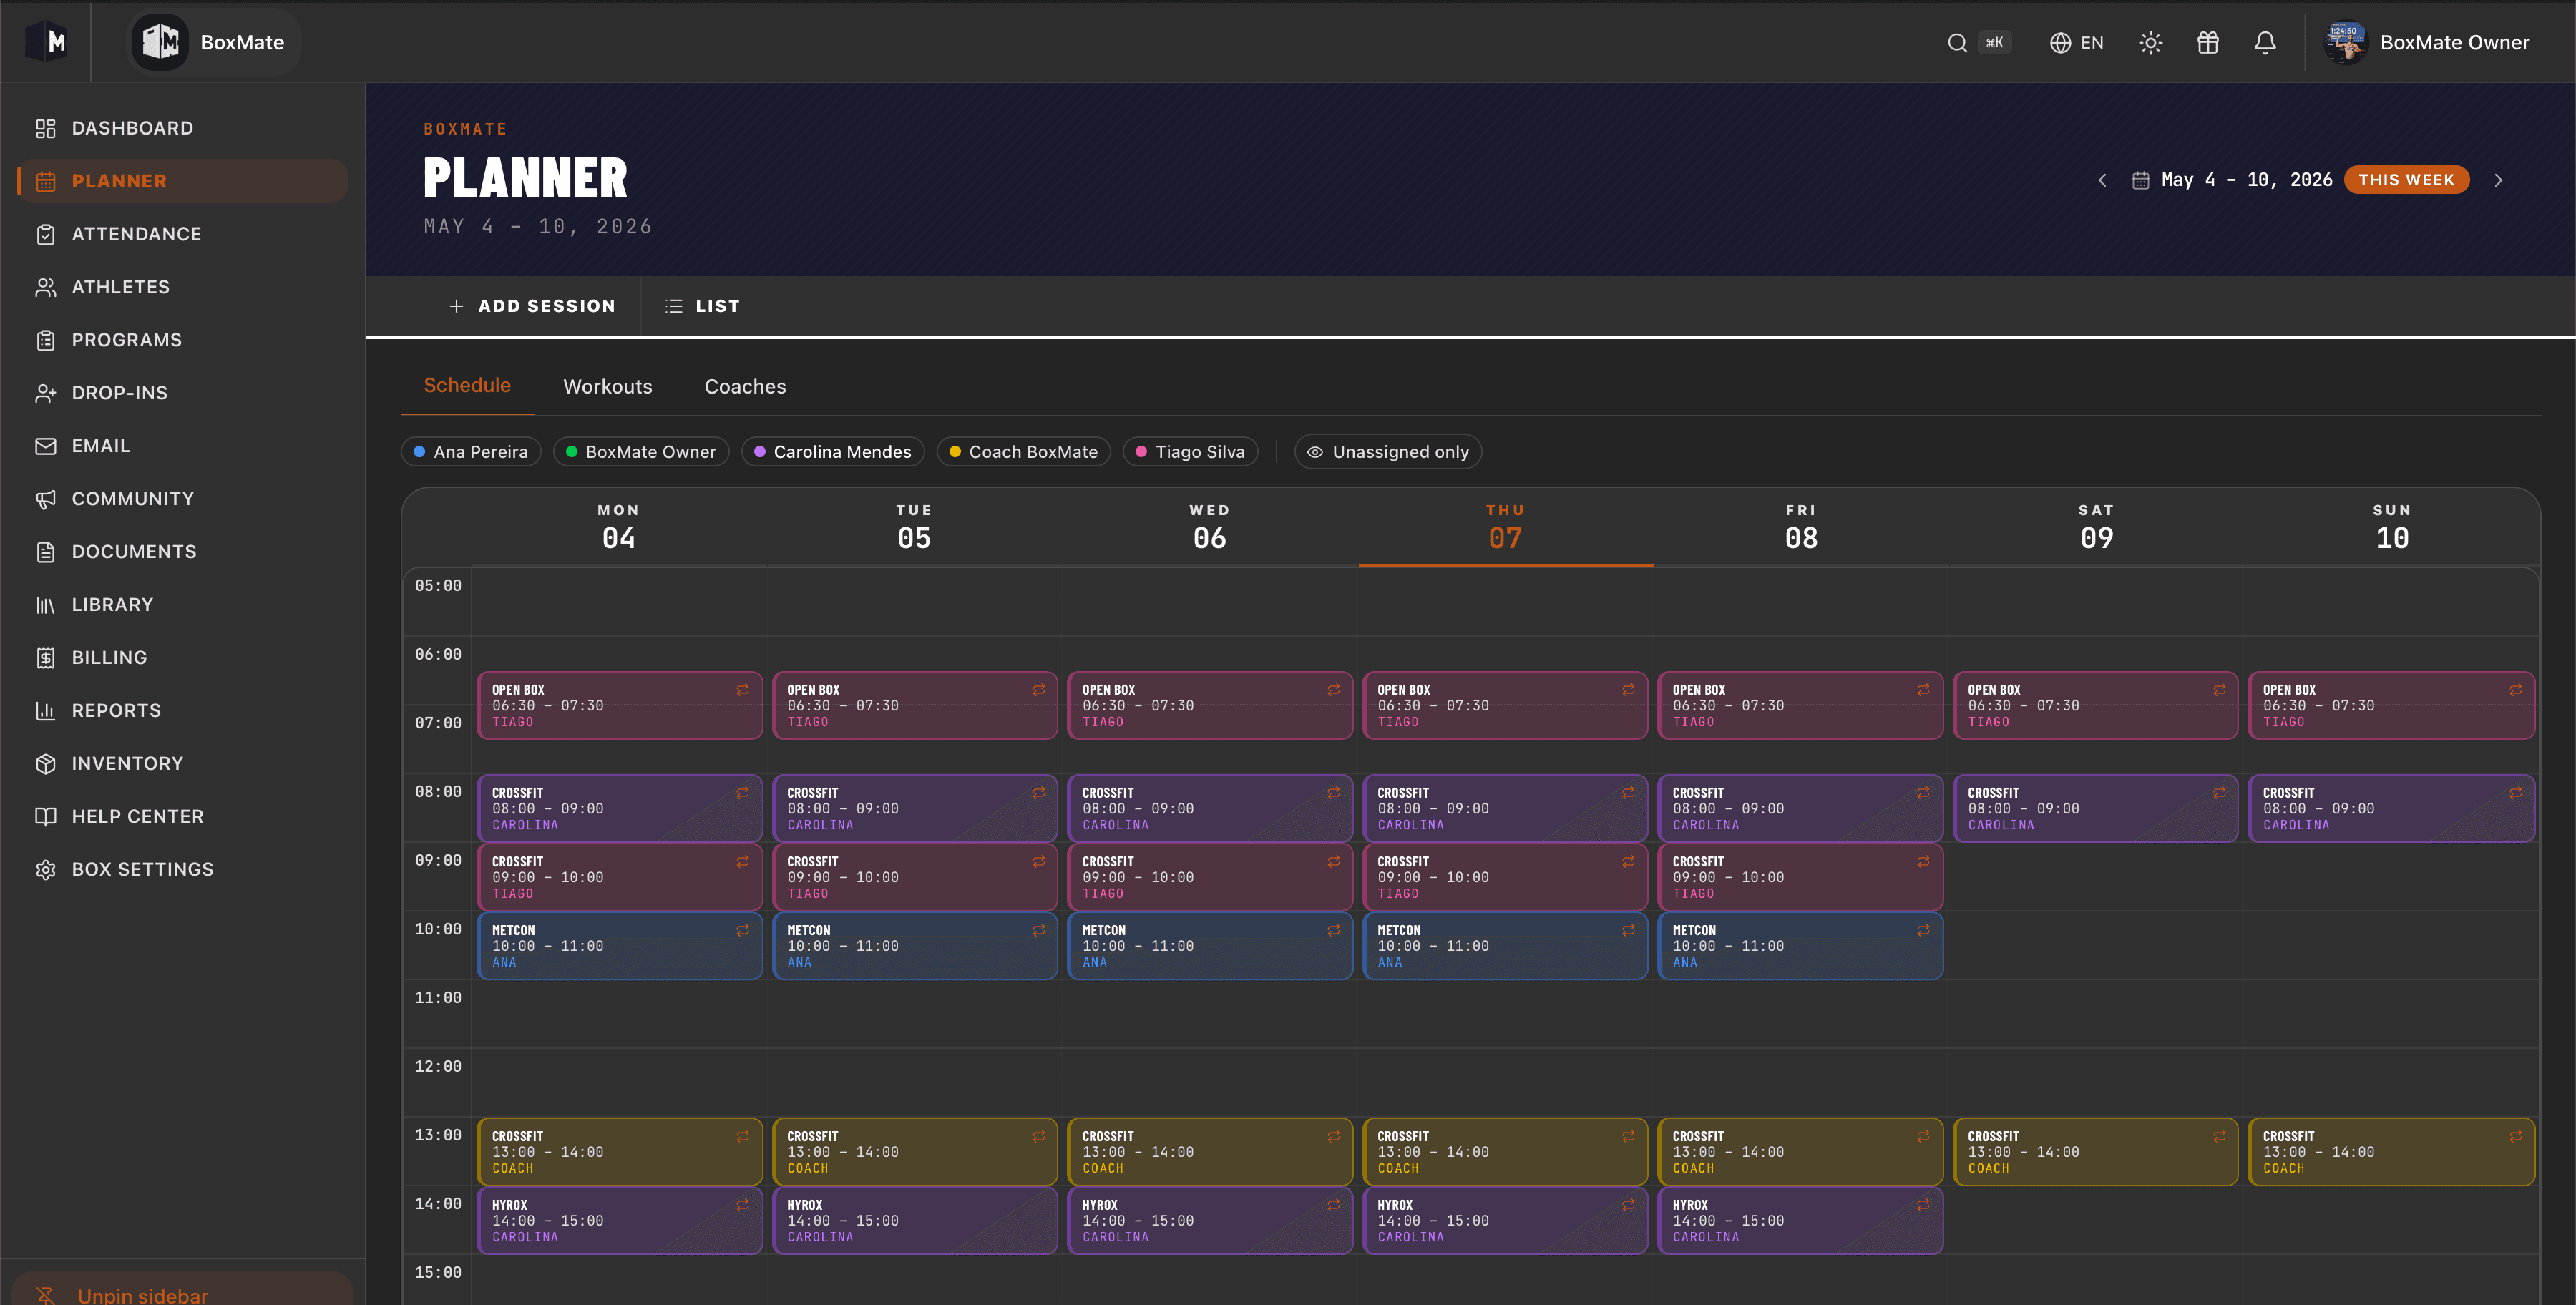The height and width of the screenshot is (1305, 2576).
Task: Switch to LIST view
Action: (x=703, y=306)
